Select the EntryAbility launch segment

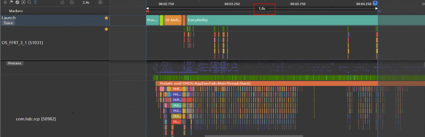(x=282, y=20)
